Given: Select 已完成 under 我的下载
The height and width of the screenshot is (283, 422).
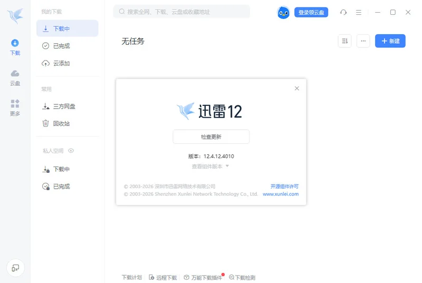Looking at the screenshot, I should (68, 46).
